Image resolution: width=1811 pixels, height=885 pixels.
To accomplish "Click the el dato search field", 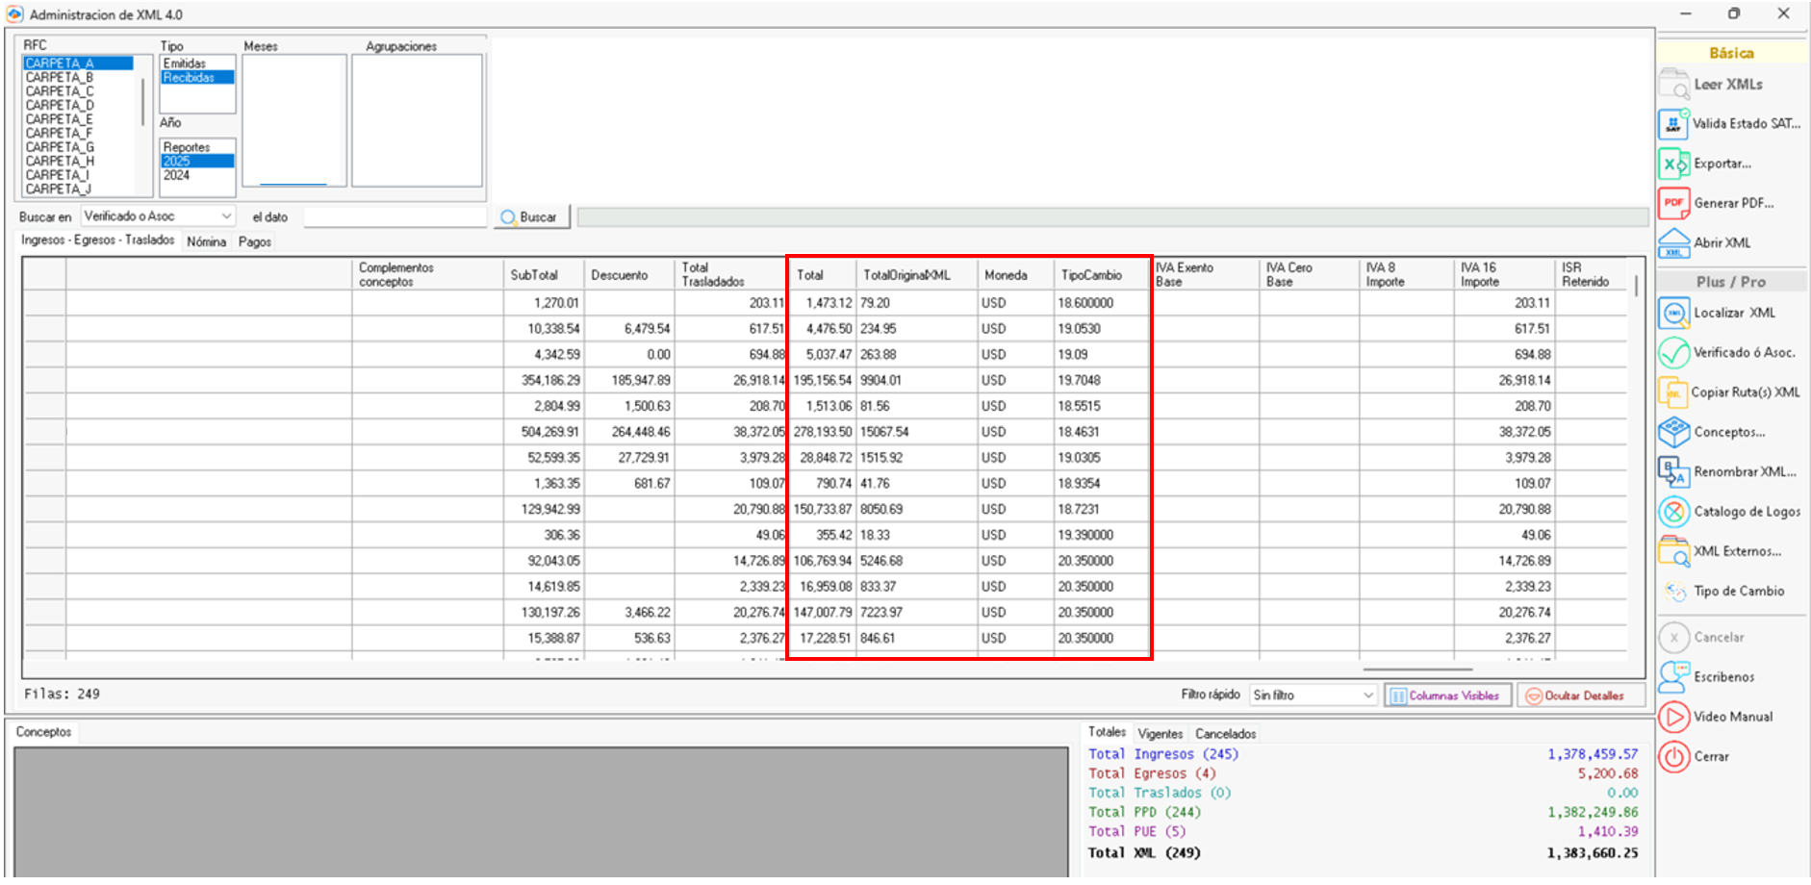I will point(395,217).
